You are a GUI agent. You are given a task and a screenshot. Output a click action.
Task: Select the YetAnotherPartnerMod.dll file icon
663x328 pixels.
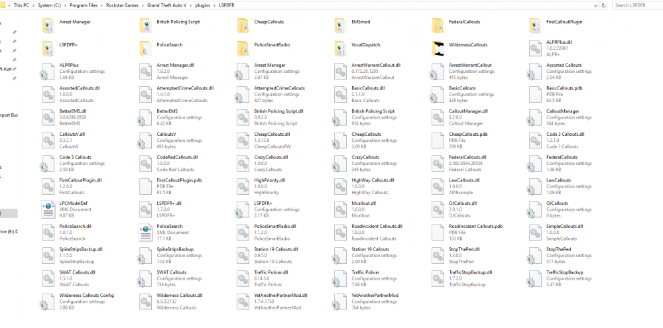243,301
